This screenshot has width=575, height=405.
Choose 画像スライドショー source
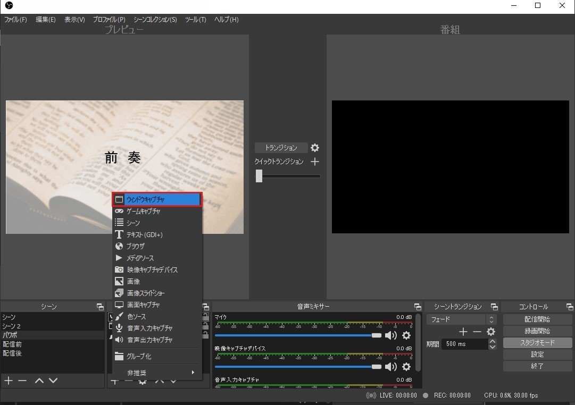(157, 293)
